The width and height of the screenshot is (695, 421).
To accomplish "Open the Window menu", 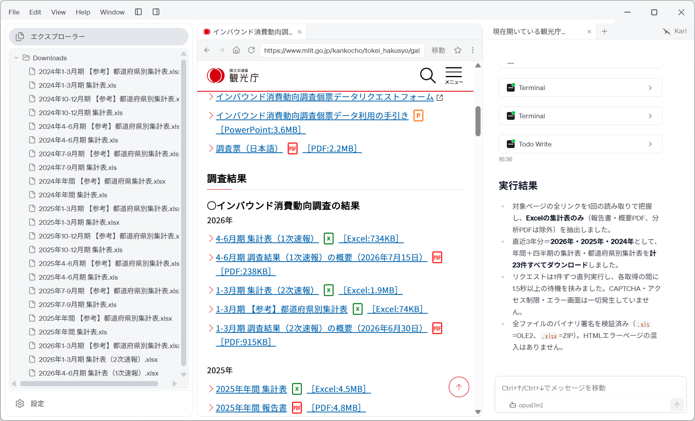I will point(112,12).
